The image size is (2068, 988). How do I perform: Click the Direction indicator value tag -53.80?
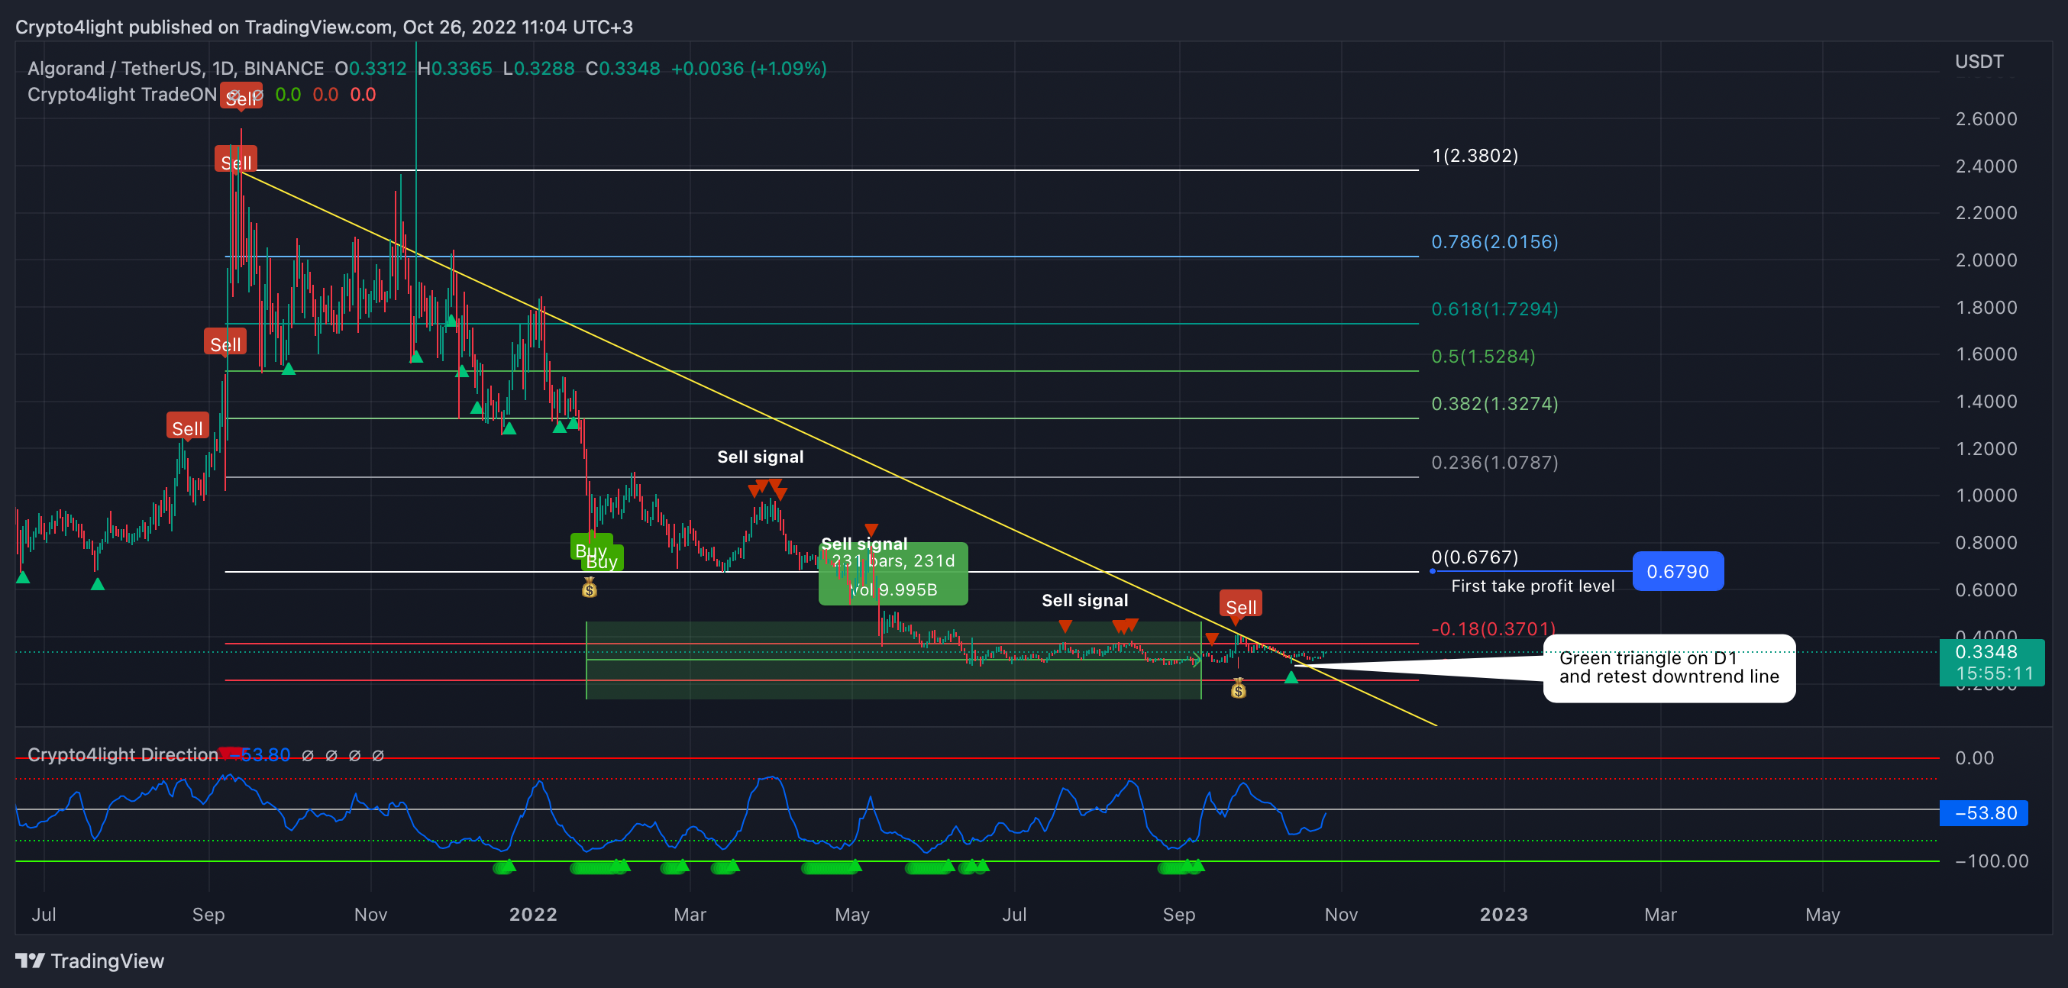click(x=1984, y=813)
